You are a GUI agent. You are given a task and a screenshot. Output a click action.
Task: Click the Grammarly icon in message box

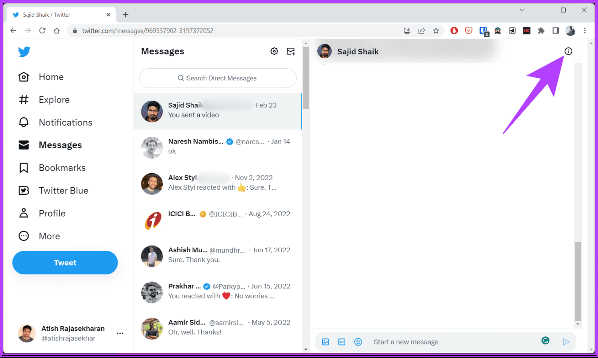pyautogui.click(x=545, y=341)
